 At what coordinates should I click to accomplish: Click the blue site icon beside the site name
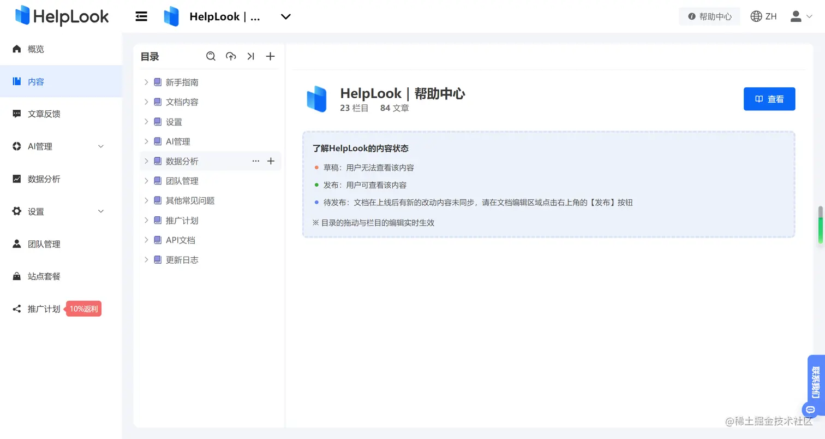(x=171, y=16)
